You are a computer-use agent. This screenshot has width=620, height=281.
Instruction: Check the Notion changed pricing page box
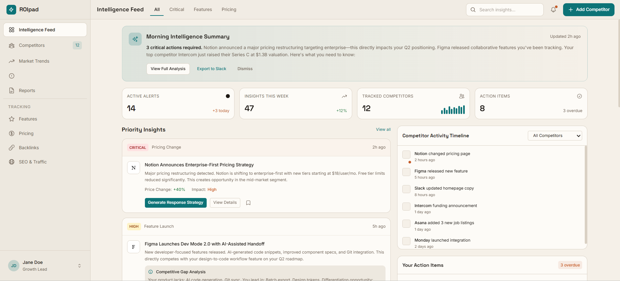coord(406,154)
